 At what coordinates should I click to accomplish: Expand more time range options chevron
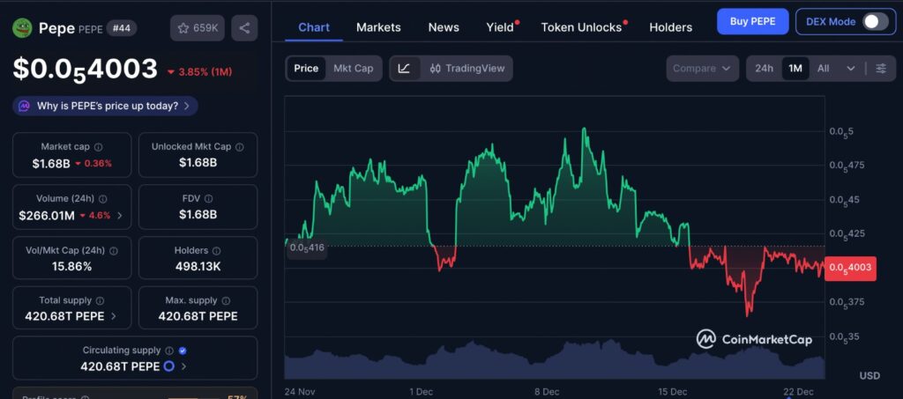click(x=851, y=69)
